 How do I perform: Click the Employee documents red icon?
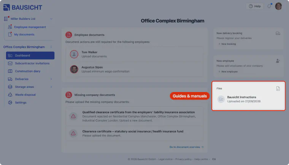[69, 35]
